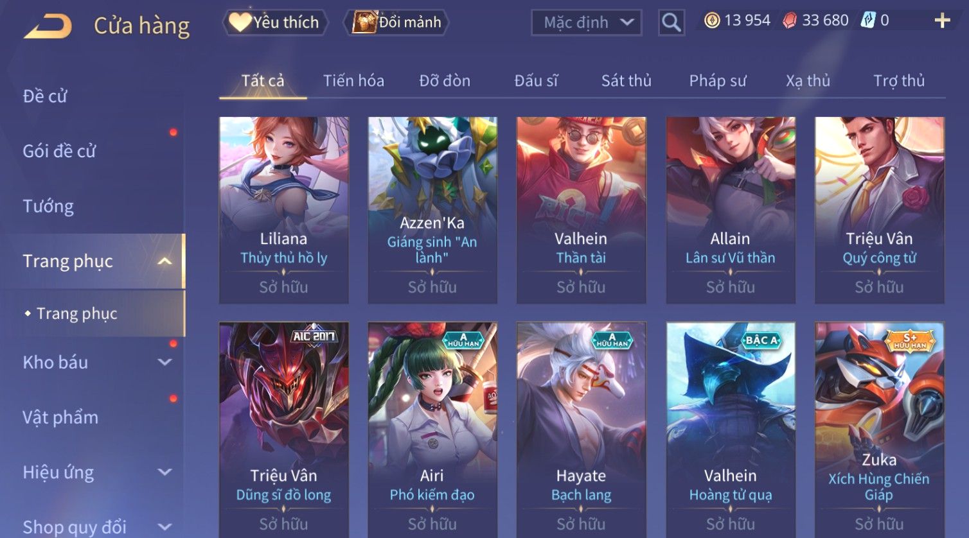The width and height of the screenshot is (969, 538).
Task: Select Zuka Xích Hùng Chiến Giáp card
Action: (879, 430)
